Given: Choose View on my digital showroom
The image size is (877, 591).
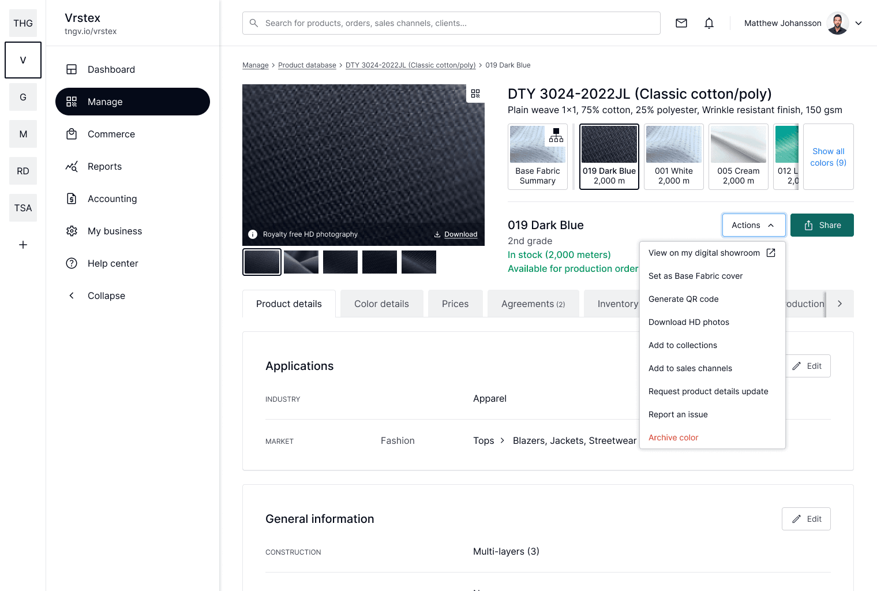Looking at the screenshot, I should click(712, 253).
